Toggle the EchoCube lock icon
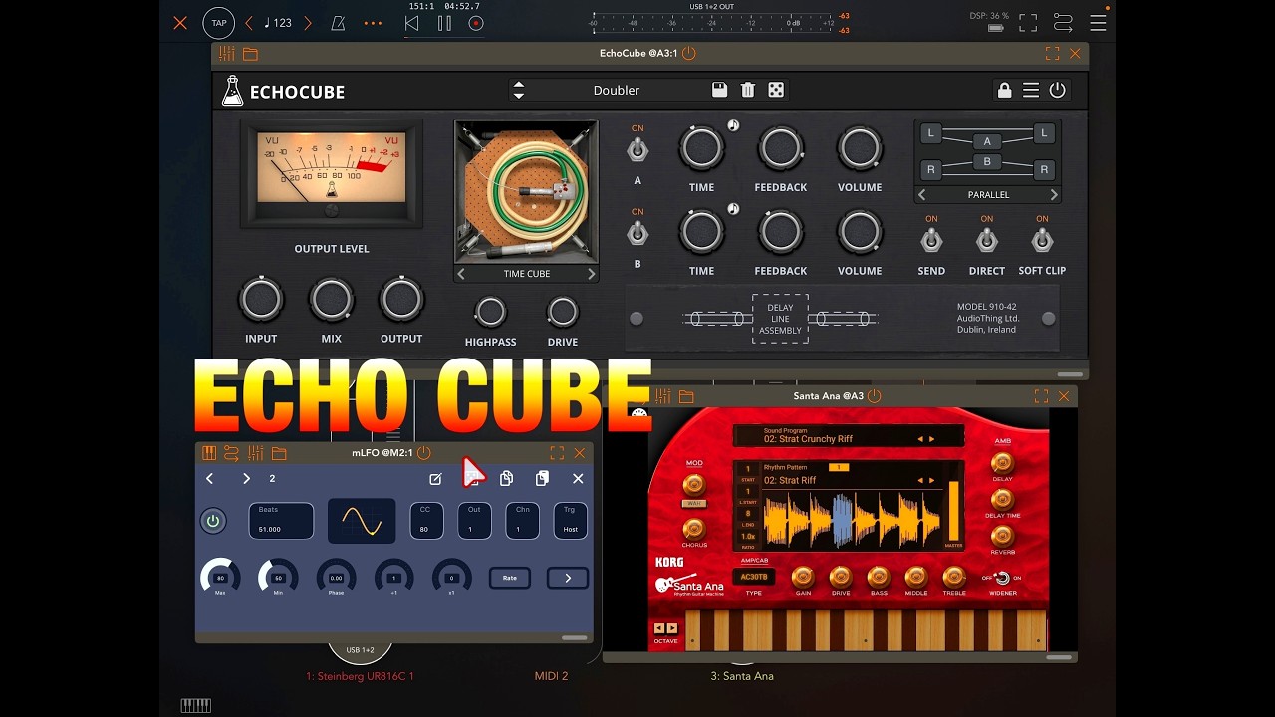Screen dimensions: 1275x717 [x=1004, y=90]
